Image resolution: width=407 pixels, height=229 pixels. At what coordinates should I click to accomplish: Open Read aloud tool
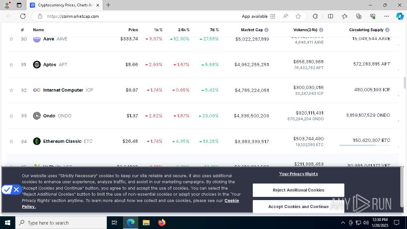(286, 16)
